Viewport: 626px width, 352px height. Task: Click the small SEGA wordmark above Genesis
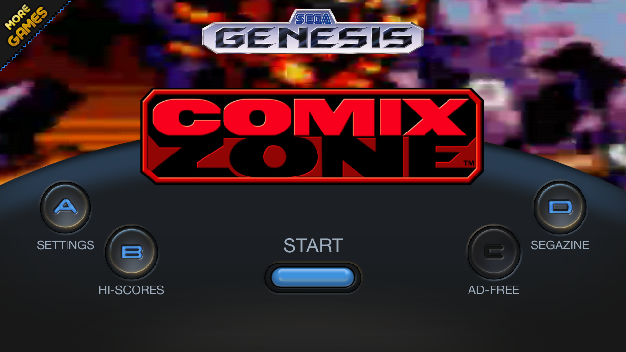pos(313,19)
